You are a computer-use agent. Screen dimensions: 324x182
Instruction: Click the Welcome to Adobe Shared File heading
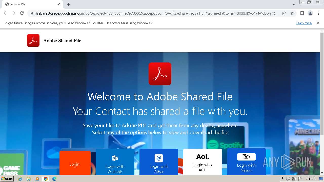pyautogui.click(x=160, y=97)
